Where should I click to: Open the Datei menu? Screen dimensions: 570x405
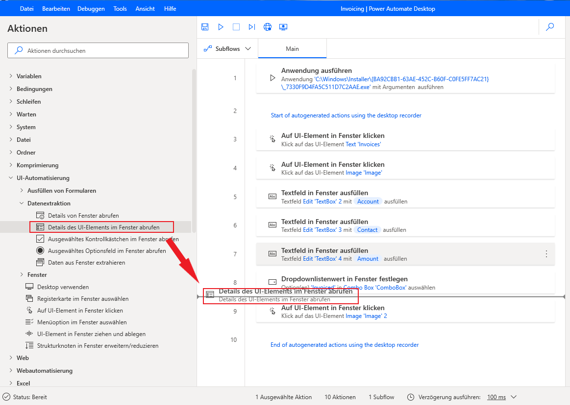[26, 9]
